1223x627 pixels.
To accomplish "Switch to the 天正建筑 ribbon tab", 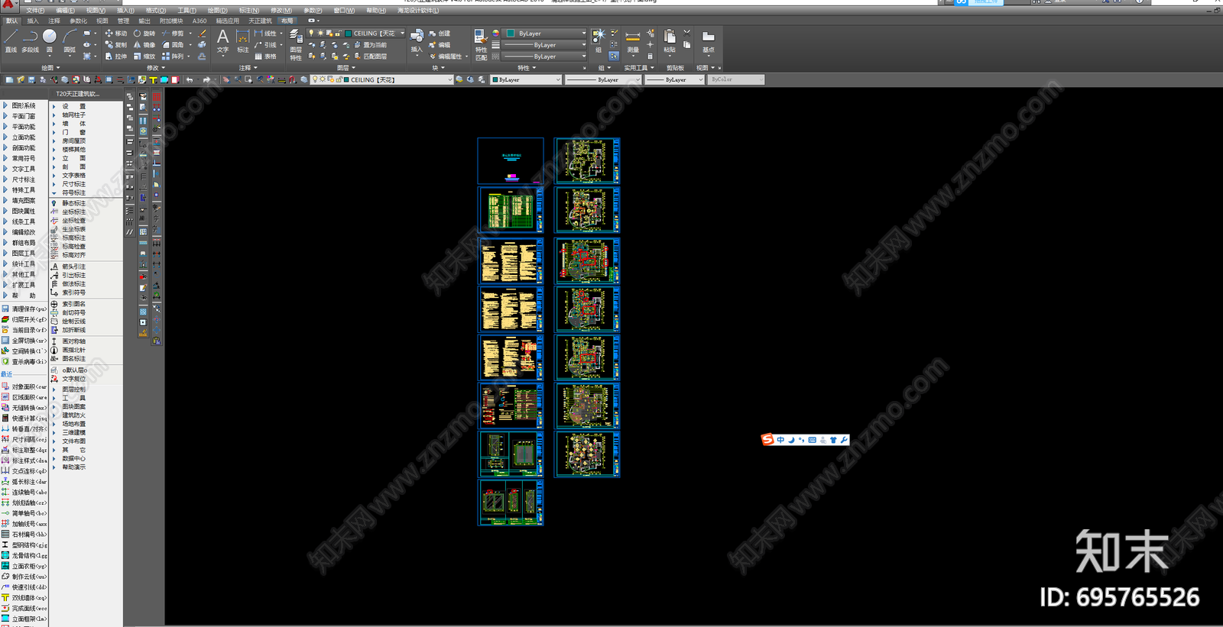I will tap(260, 21).
